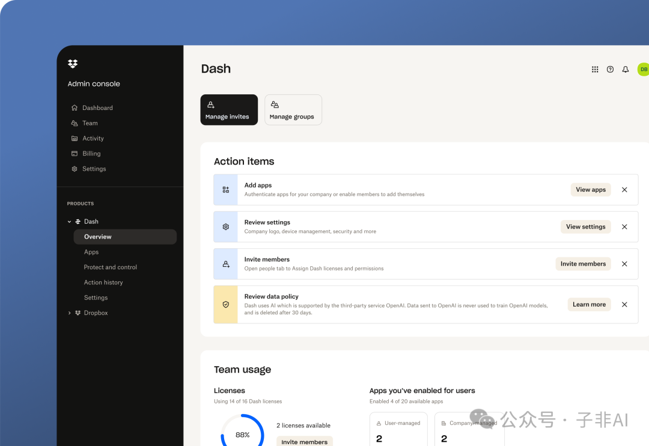Dismiss the Review data policy item
The image size is (649, 446).
[624, 304]
